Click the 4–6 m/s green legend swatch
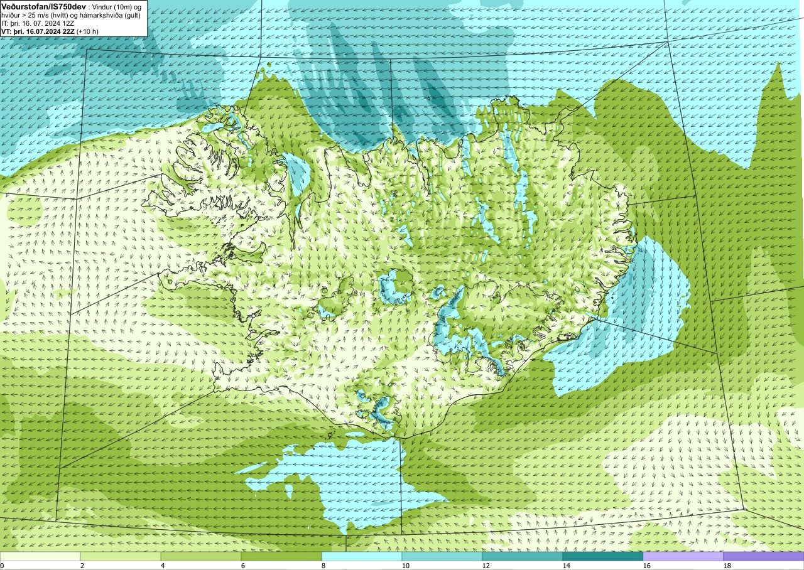The width and height of the screenshot is (804, 570). 201,556
